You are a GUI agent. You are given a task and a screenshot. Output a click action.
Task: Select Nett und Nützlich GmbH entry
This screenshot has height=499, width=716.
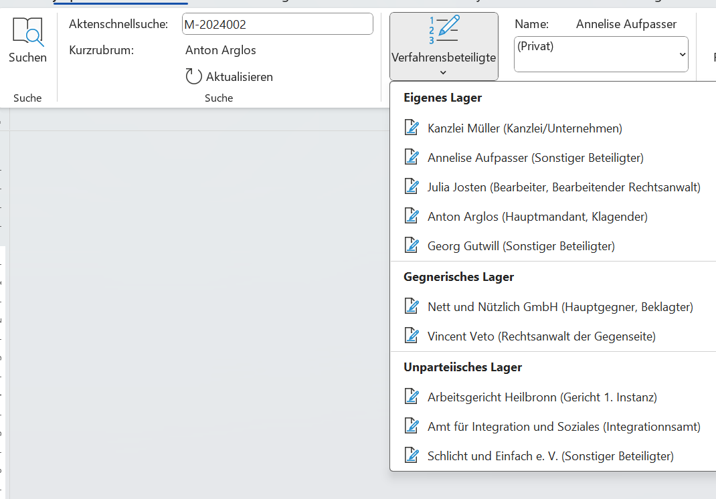(x=560, y=307)
